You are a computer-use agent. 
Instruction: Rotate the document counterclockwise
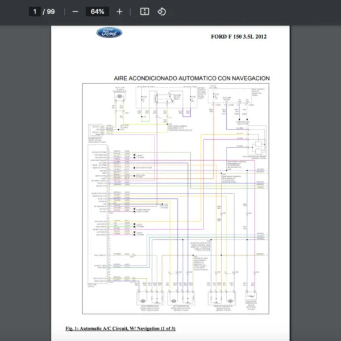click(161, 11)
